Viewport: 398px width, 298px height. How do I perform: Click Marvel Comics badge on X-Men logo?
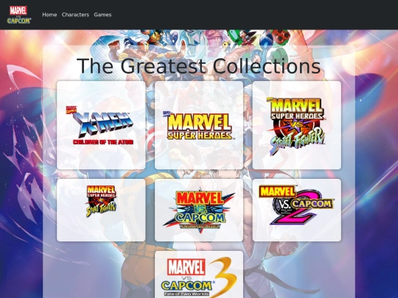[71, 110]
